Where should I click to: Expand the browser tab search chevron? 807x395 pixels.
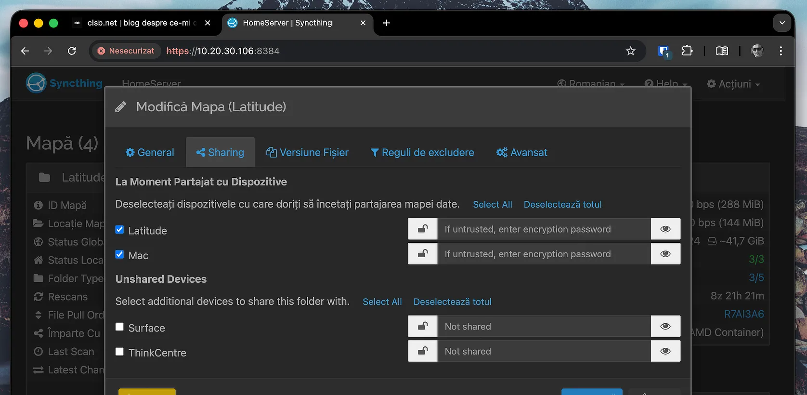coord(782,23)
